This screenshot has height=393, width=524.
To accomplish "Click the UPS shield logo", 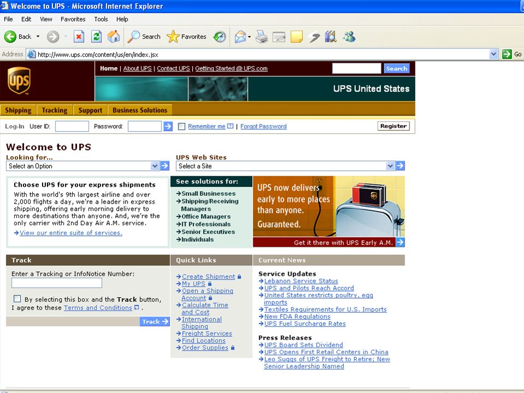I will click(x=19, y=81).
